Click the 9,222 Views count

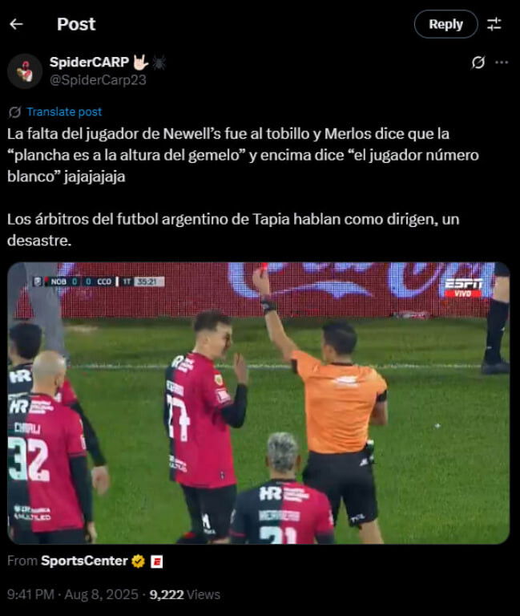coord(185,594)
